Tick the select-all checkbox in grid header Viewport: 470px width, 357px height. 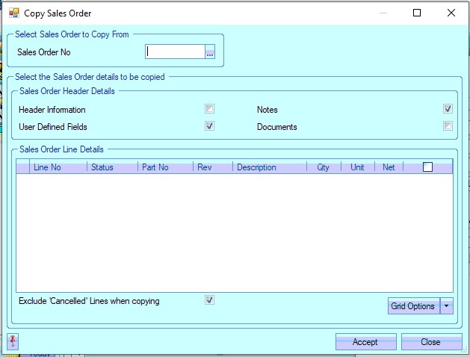427,167
